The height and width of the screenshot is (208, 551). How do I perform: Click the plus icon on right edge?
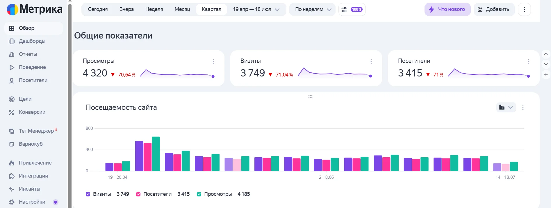click(x=546, y=74)
